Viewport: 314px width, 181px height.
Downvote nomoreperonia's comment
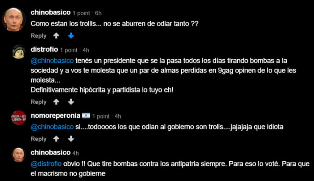pyautogui.click(x=71, y=139)
